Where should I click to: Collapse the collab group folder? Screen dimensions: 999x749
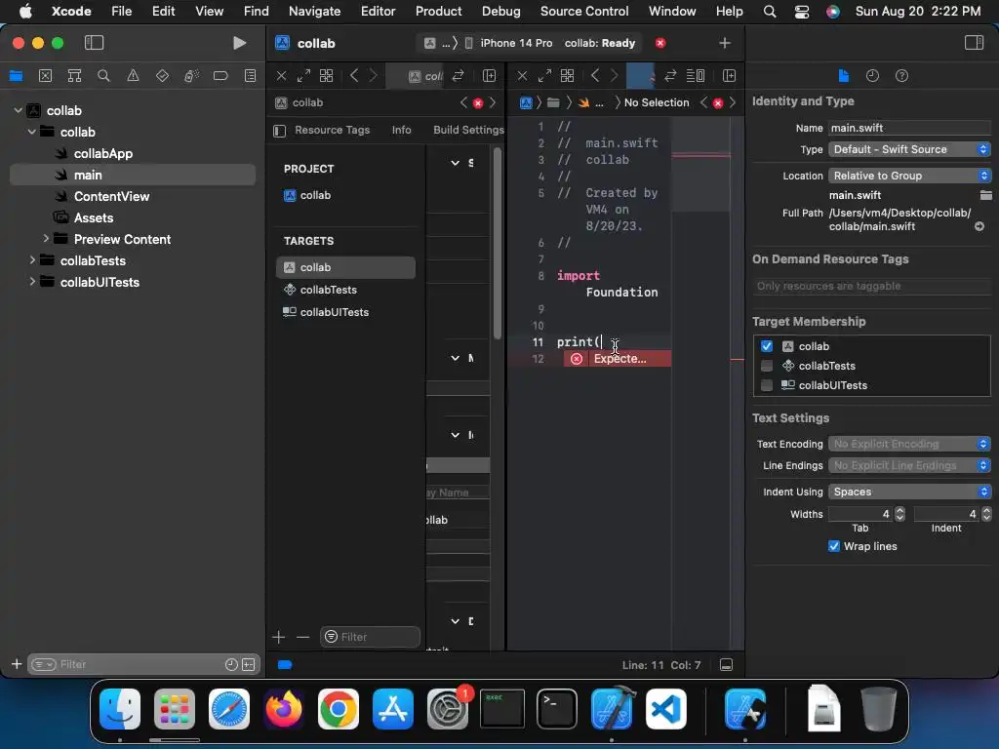tap(32, 132)
